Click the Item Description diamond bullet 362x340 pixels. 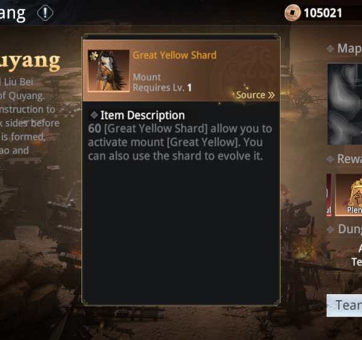pyautogui.click(x=94, y=115)
